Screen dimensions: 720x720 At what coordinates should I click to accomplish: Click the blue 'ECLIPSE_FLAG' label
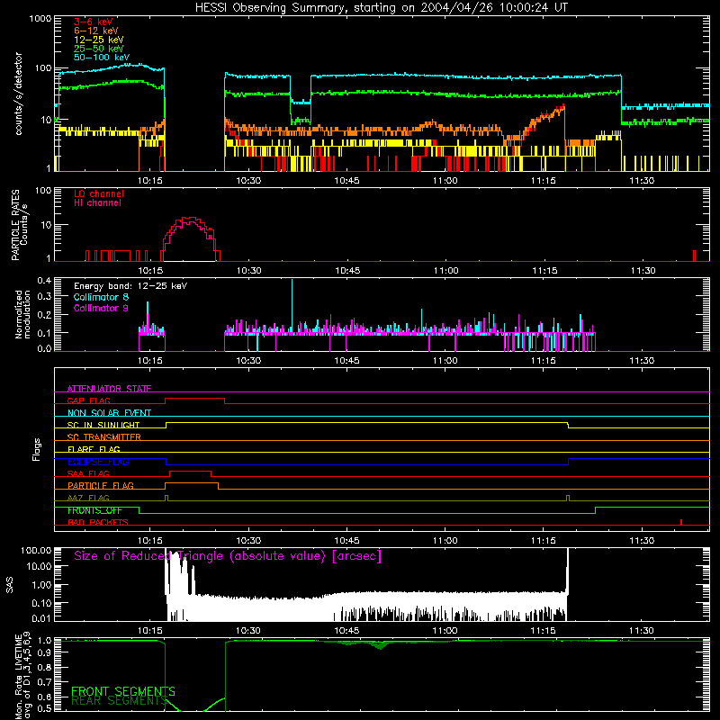tap(98, 462)
